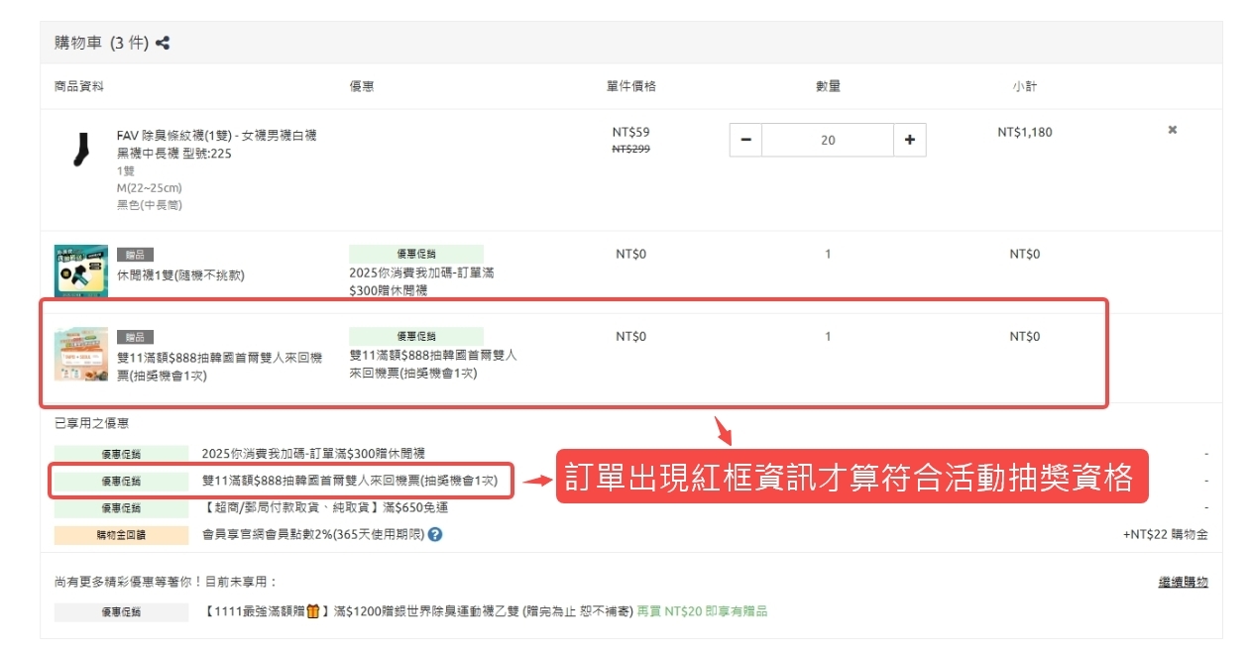Decrease sock quantity with the minus button
This screenshot has height=653, width=1251.
745,140
